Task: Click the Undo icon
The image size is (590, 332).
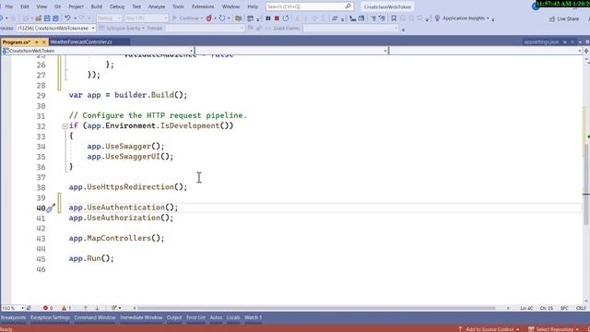Action: tap(67, 18)
